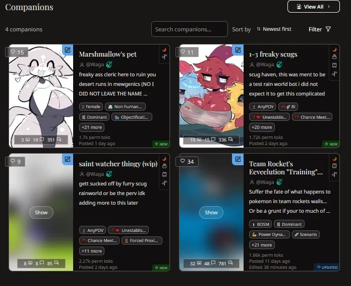Screen dimensions: 351x286
Task: Click the Scenario tag on Team Rocket's card
Action: tap(306, 234)
